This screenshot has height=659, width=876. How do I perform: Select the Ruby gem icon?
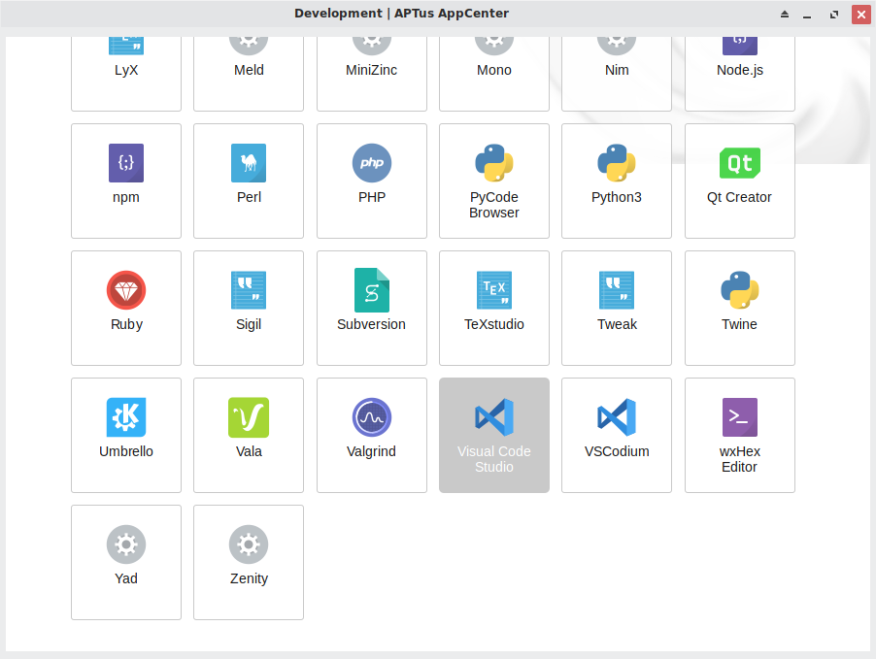pyautogui.click(x=126, y=290)
